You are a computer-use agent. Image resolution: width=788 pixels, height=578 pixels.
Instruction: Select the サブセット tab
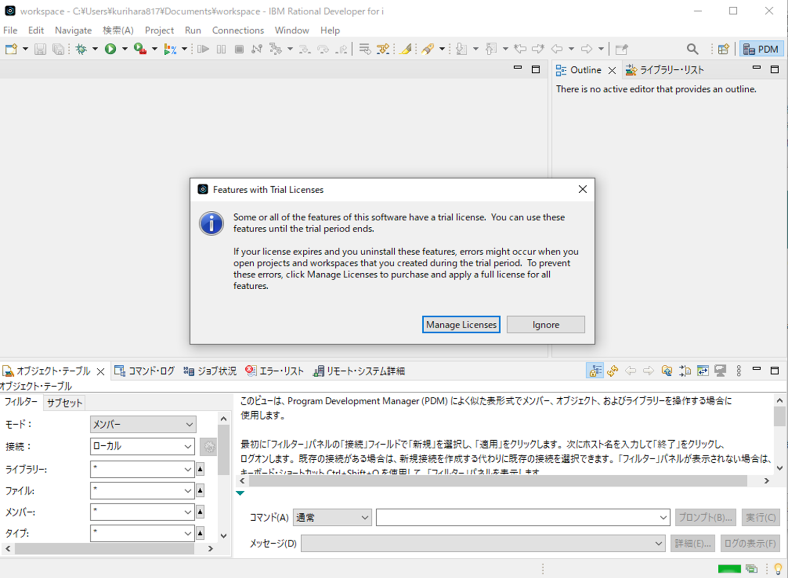(64, 403)
